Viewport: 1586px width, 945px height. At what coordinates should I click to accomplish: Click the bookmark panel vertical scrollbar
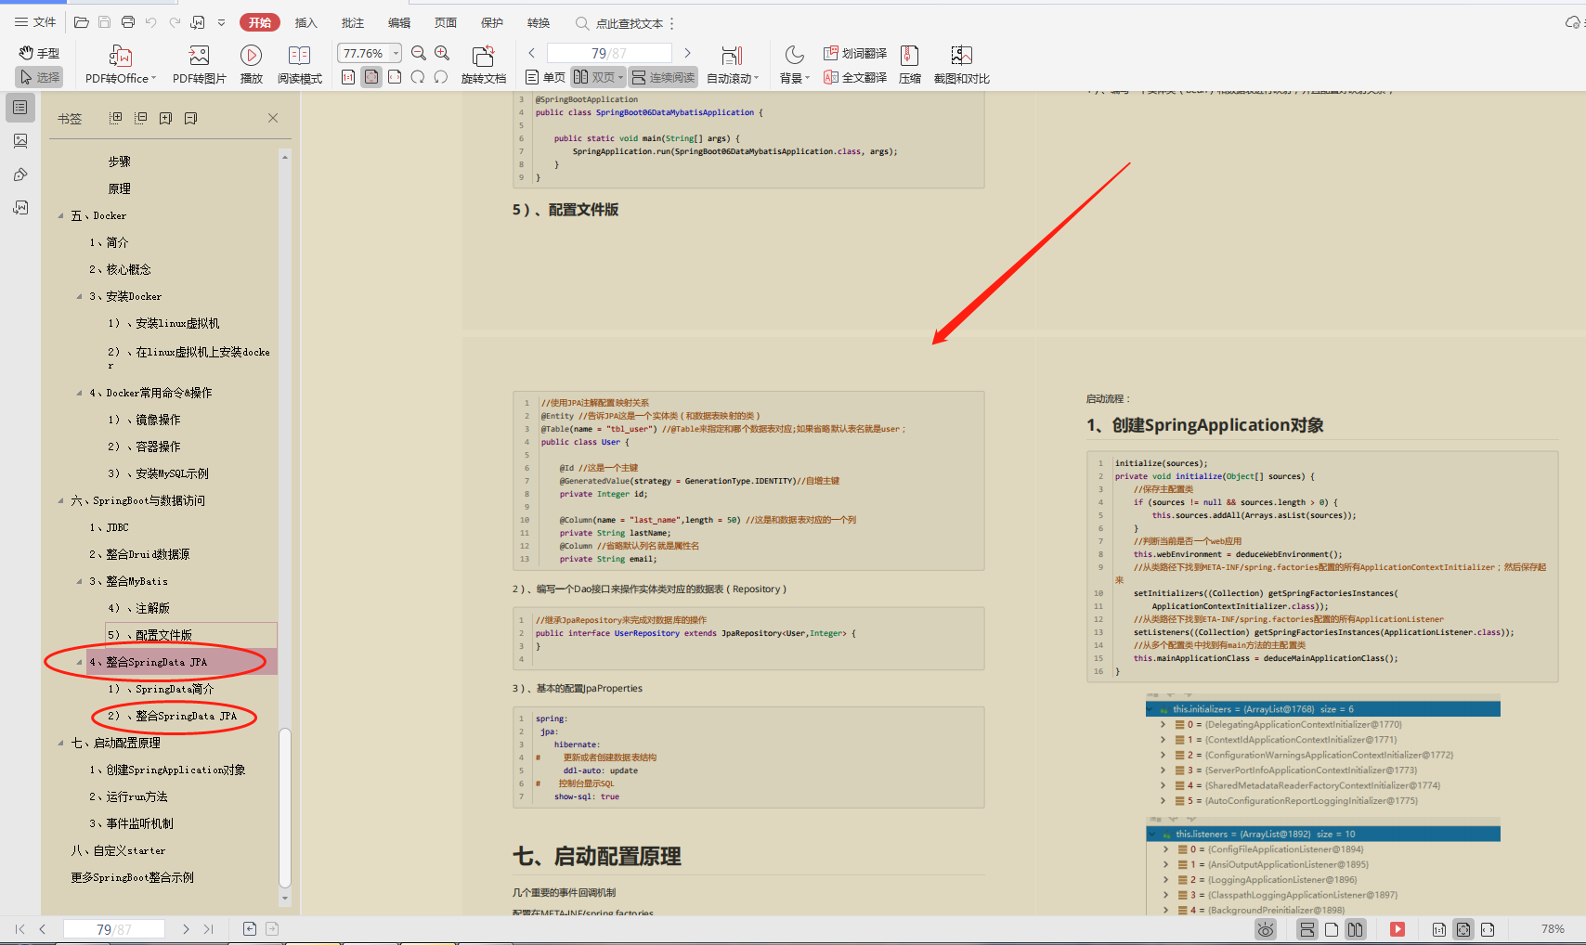pos(285,808)
